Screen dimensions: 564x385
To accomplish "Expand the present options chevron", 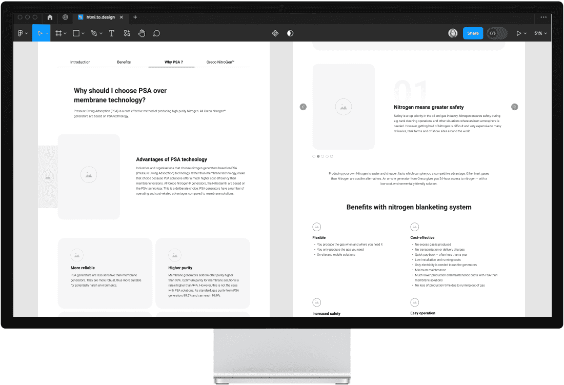I will (525, 33).
